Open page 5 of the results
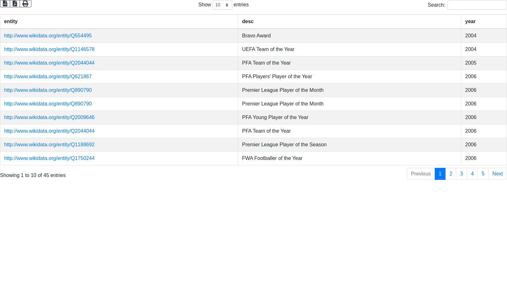507x285 pixels. [x=483, y=174]
